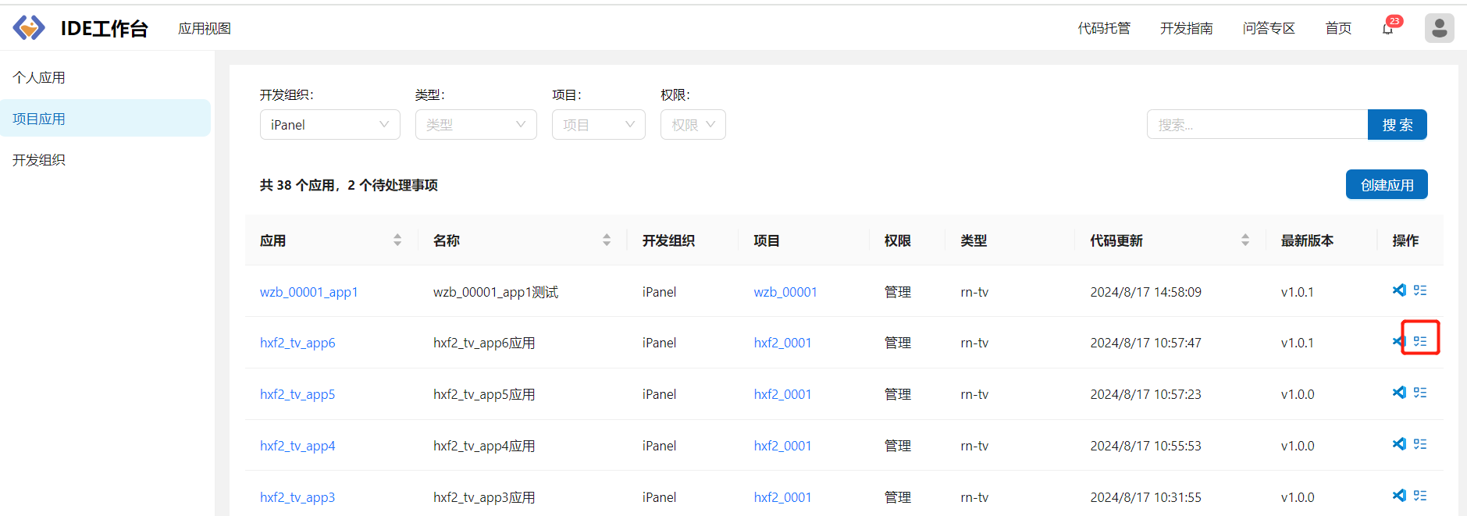Screen dimensions: 1467x516
Task: Open the 权限 filter dropdown
Action: [x=693, y=125]
